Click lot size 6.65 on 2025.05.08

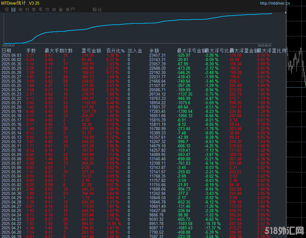tap(30, 159)
